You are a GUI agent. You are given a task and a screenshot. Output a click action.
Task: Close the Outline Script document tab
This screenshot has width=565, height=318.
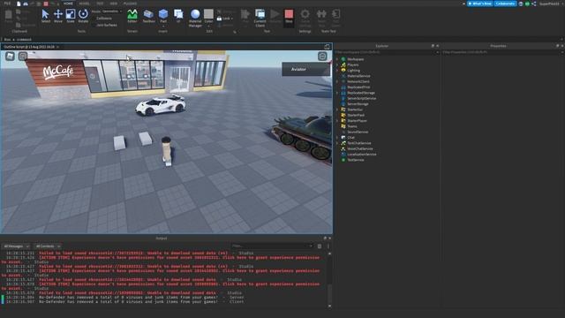click(x=57, y=47)
